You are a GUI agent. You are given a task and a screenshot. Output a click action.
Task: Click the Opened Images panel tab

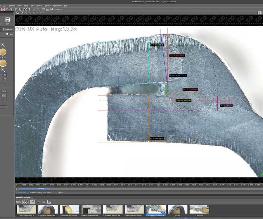[23, 198]
